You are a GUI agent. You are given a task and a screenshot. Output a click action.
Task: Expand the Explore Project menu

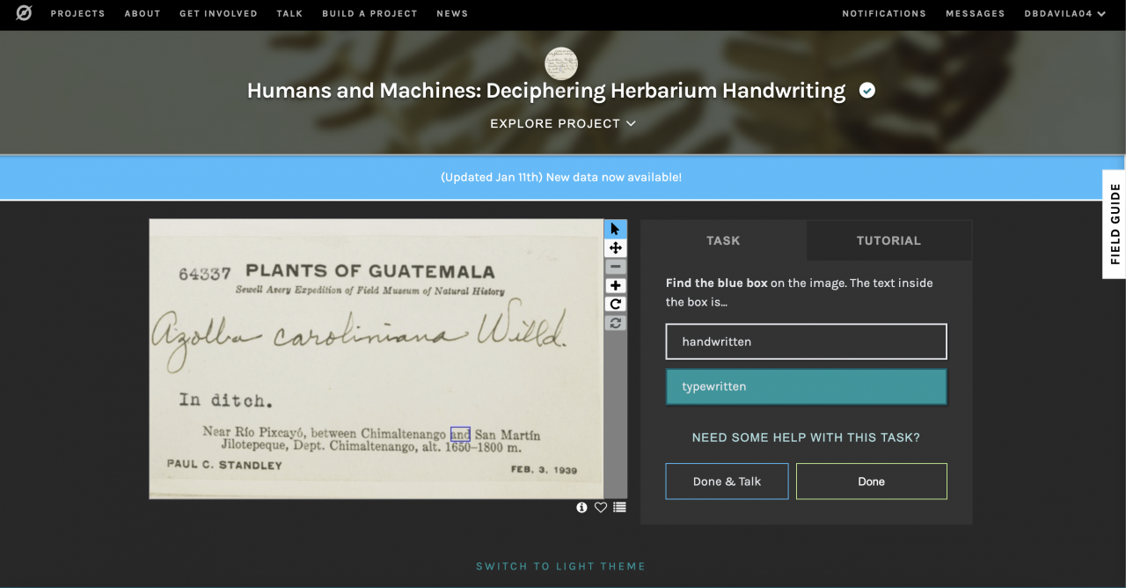tap(563, 123)
